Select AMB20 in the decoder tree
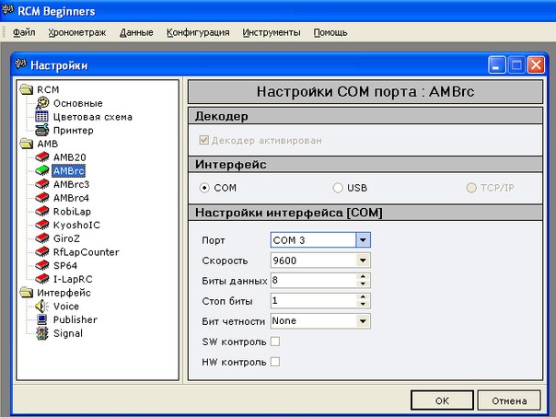This screenshot has height=417, width=556. point(70,157)
